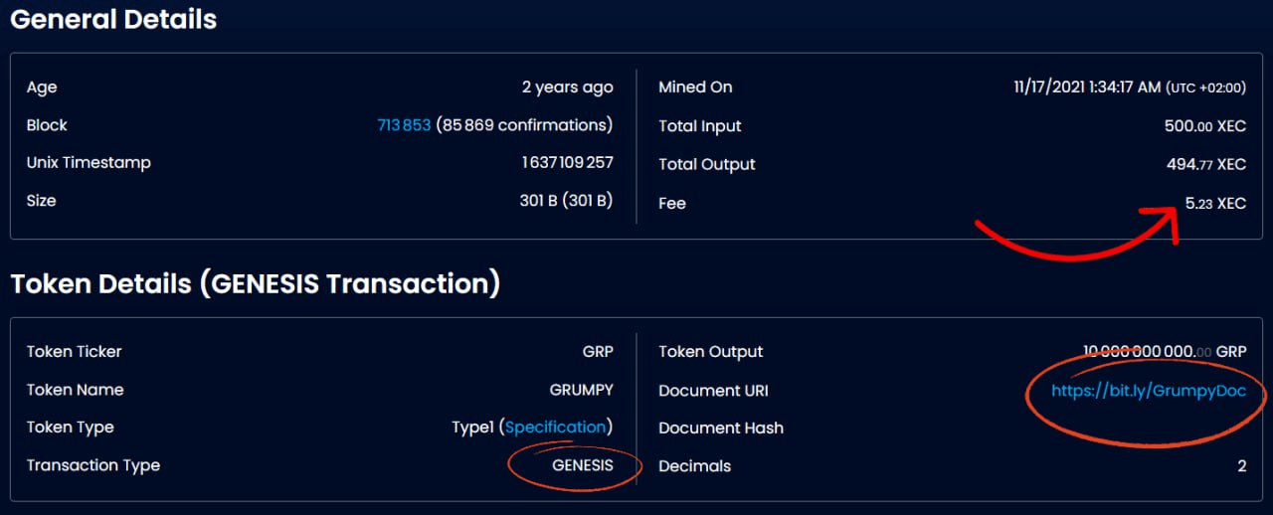
Task: Select the total input 500.00 XEC
Action: pos(1204,126)
